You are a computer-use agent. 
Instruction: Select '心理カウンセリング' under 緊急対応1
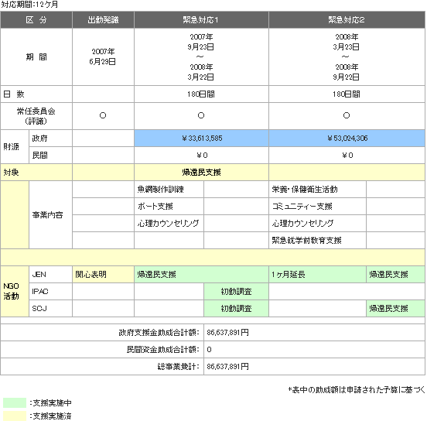coord(169,223)
